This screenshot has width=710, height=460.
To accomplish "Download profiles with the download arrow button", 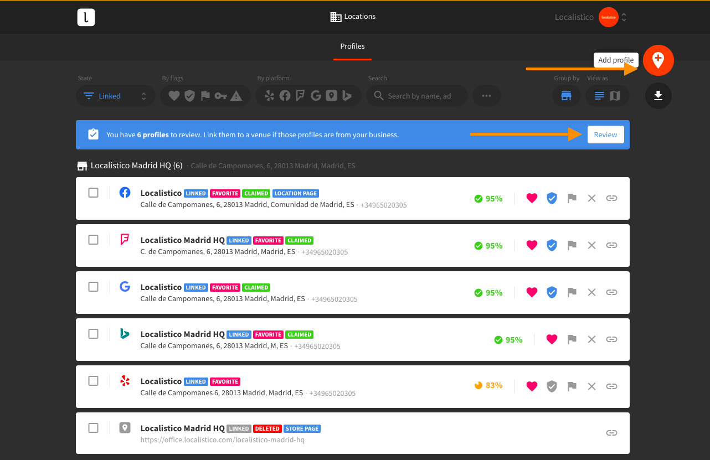I will coord(658,96).
